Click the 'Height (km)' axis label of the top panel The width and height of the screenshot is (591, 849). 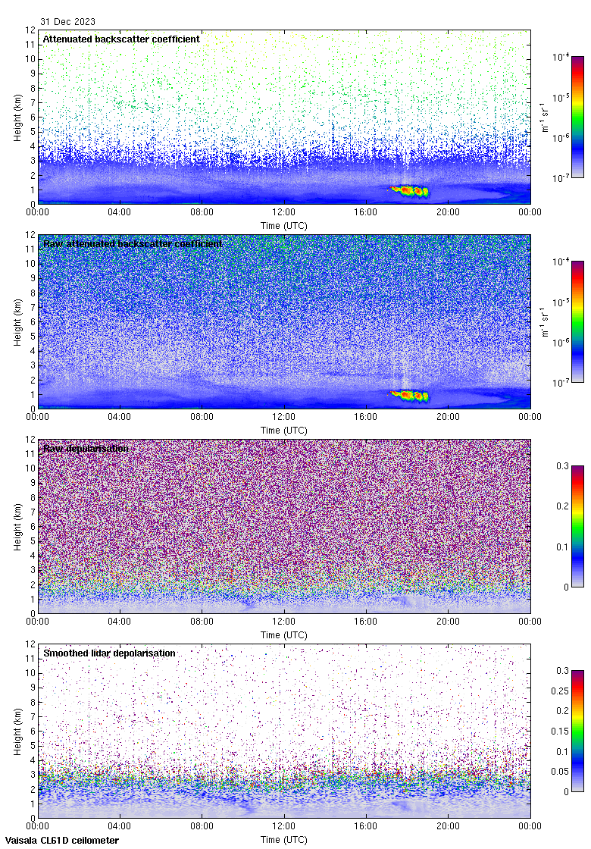pyautogui.click(x=18, y=117)
